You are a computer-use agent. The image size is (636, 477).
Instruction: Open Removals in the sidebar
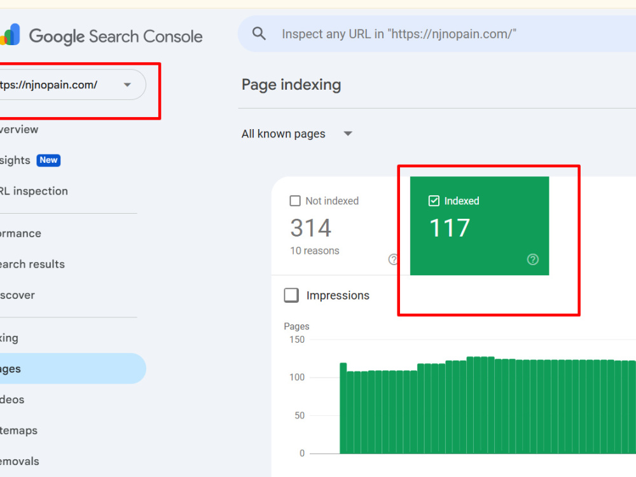pyautogui.click(x=20, y=461)
